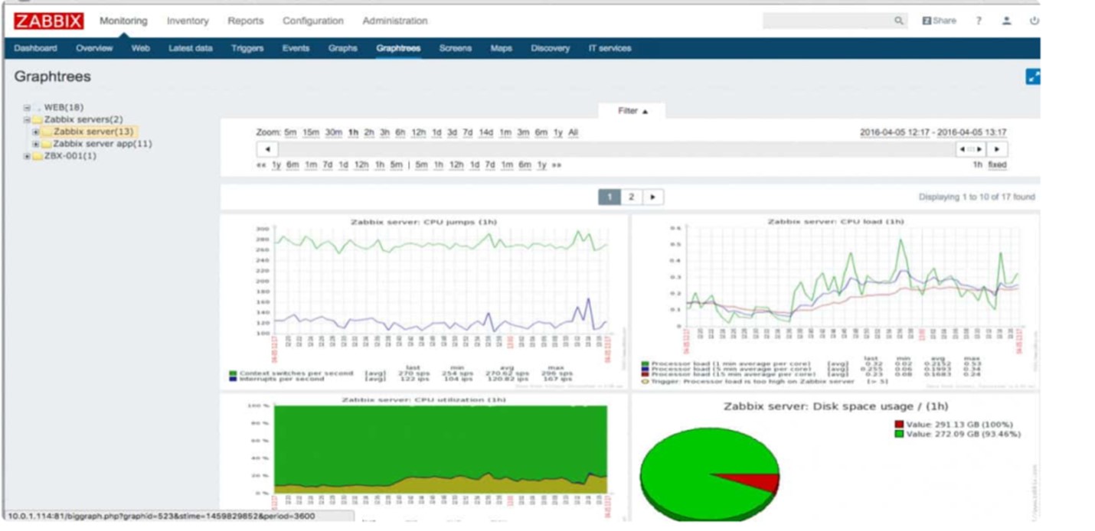1095x531 pixels.
Task: Open the Screens submenu
Action: (x=456, y=48)
